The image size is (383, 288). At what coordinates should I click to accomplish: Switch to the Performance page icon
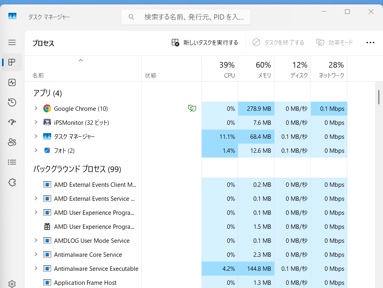12,82
